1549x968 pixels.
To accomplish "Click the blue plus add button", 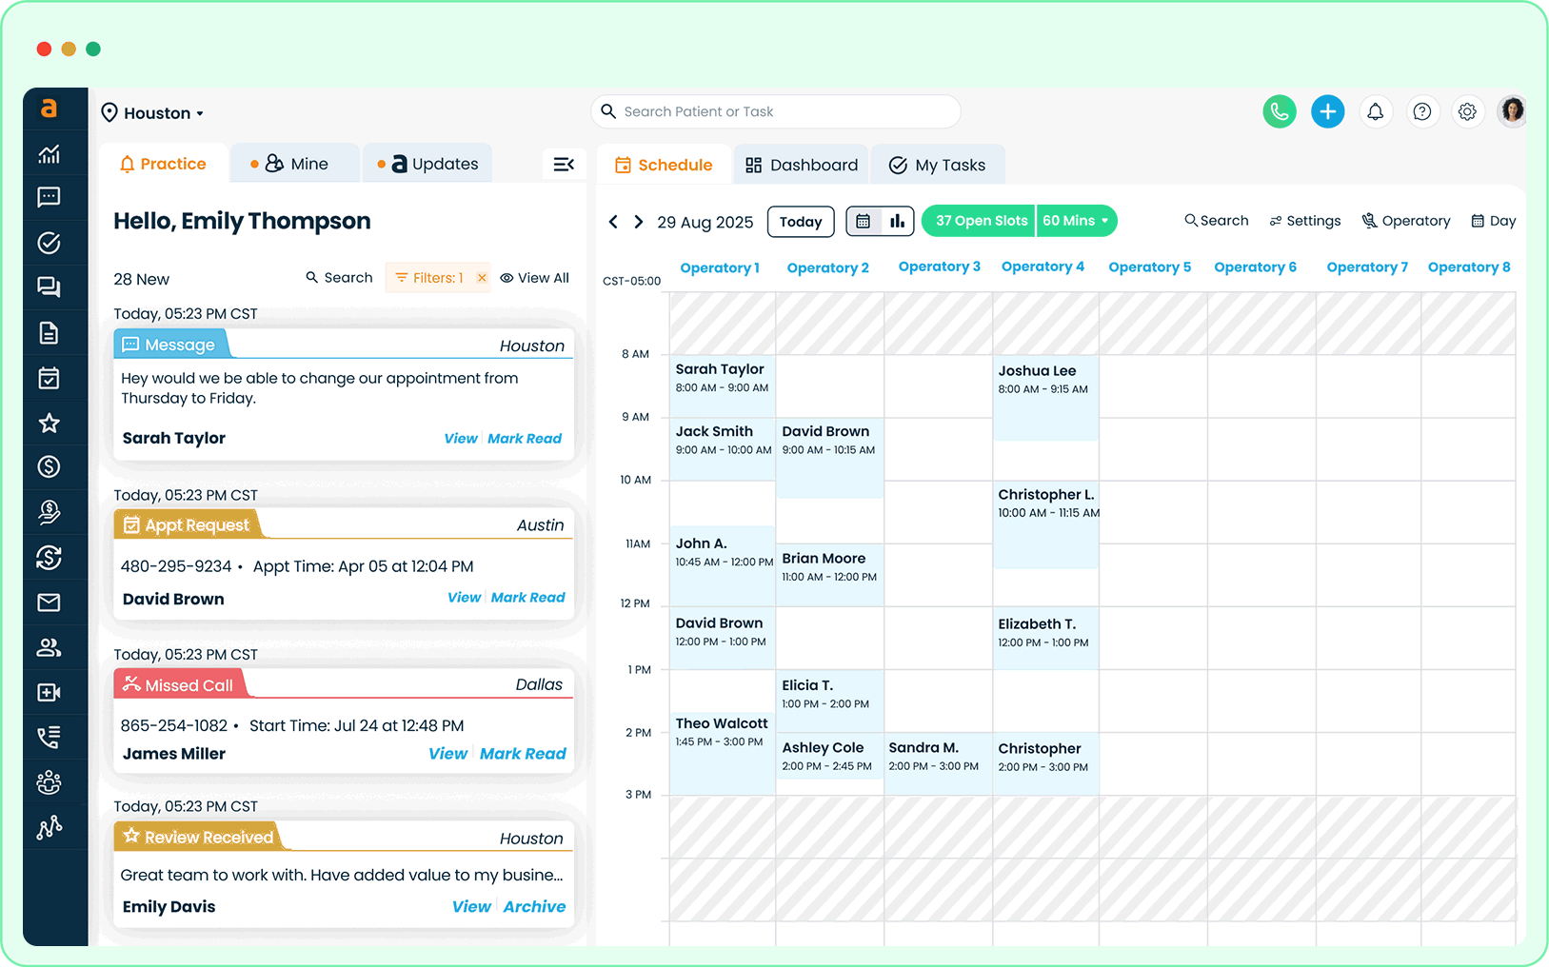I will (1327, 112).
